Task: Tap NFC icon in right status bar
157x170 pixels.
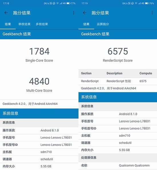Action: pyautogui.click(x=129, y=3)
